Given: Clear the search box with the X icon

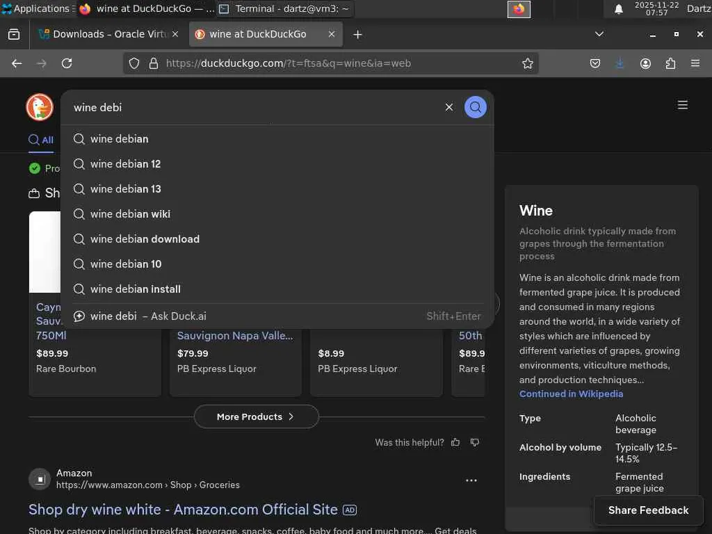Looking at the screenshot, I should point(449,107).
